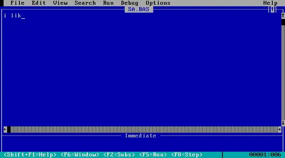The height and width of the screenshot is (158, 285).
Task: Open the View menu
Action: pyautogui.click(x=60, y=3)
